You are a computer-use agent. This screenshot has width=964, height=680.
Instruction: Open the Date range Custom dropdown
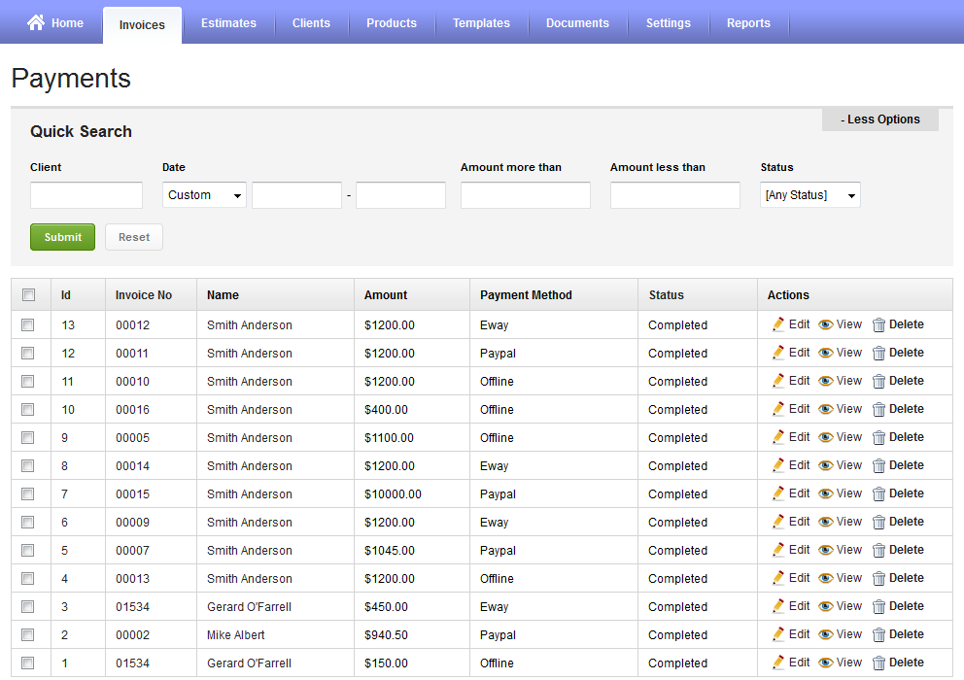tap(204, 195)
